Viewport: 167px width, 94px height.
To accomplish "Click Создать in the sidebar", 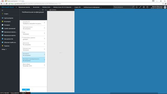I will 6,14.
